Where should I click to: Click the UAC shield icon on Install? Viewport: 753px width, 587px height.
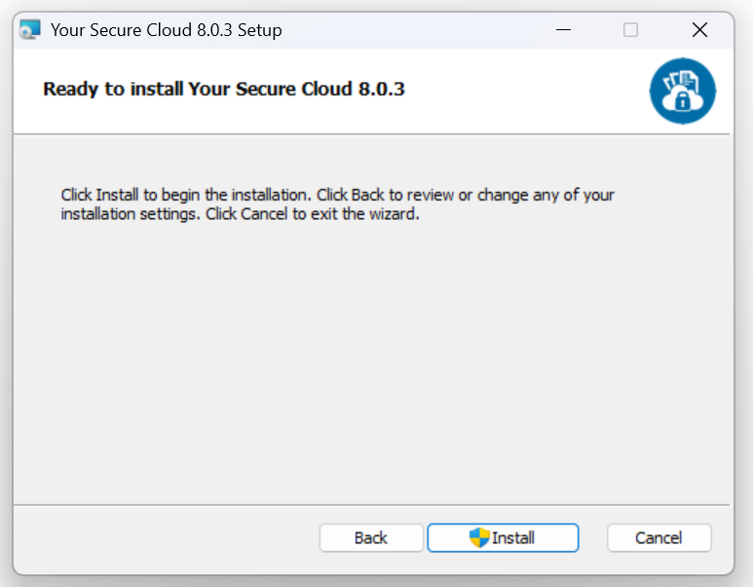click(x=479, y=537)
